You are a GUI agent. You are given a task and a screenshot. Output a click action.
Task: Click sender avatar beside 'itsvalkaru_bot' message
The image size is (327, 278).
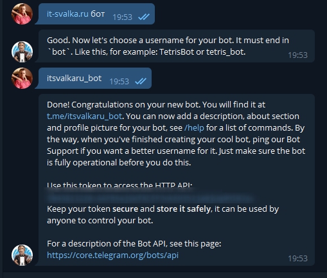pyautogui.click(x=22, y=79)
